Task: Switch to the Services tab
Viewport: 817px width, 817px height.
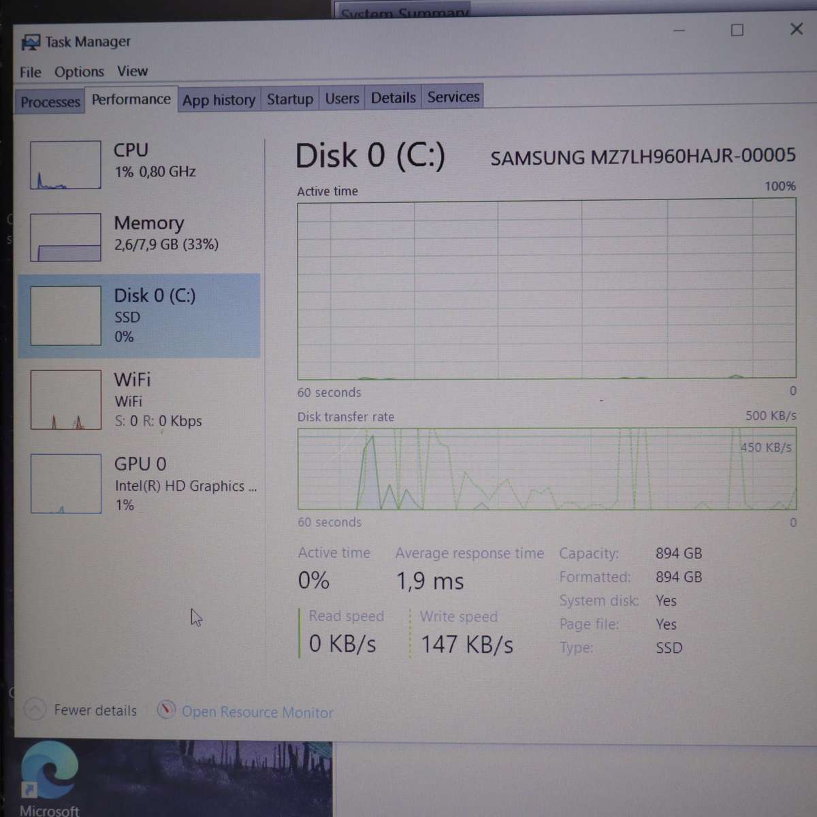Action: point(452,97)
